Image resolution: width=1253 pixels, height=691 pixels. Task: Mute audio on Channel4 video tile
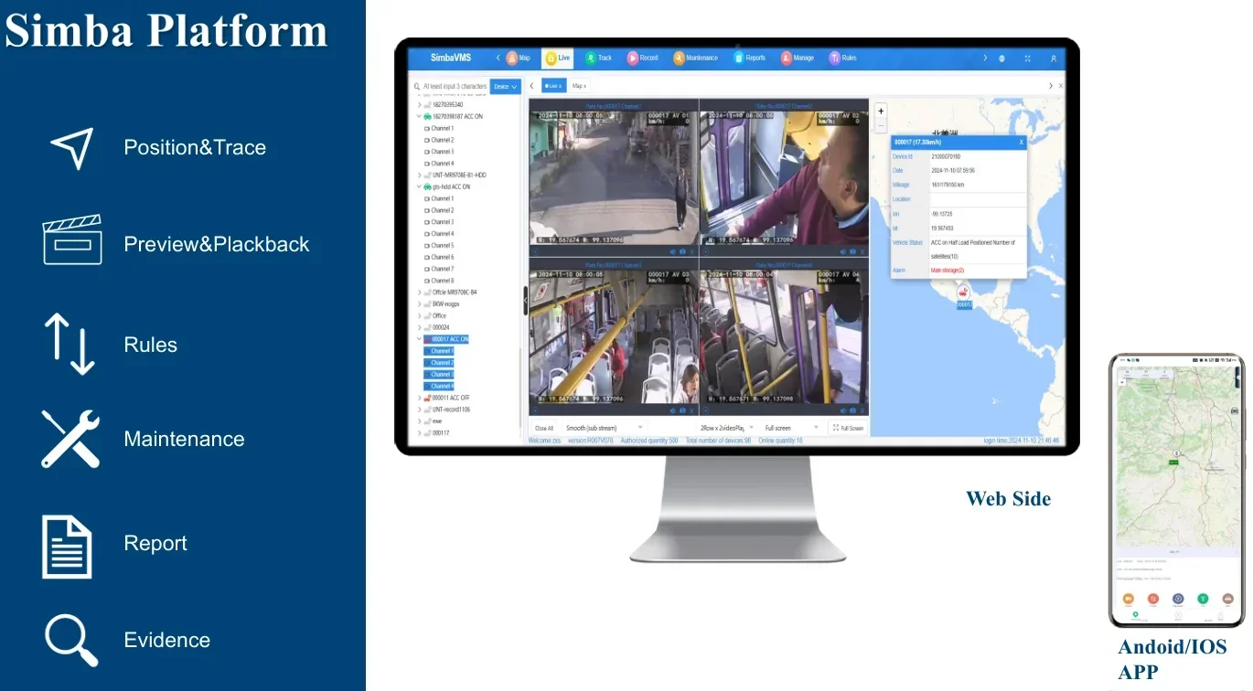click(842, 410)
